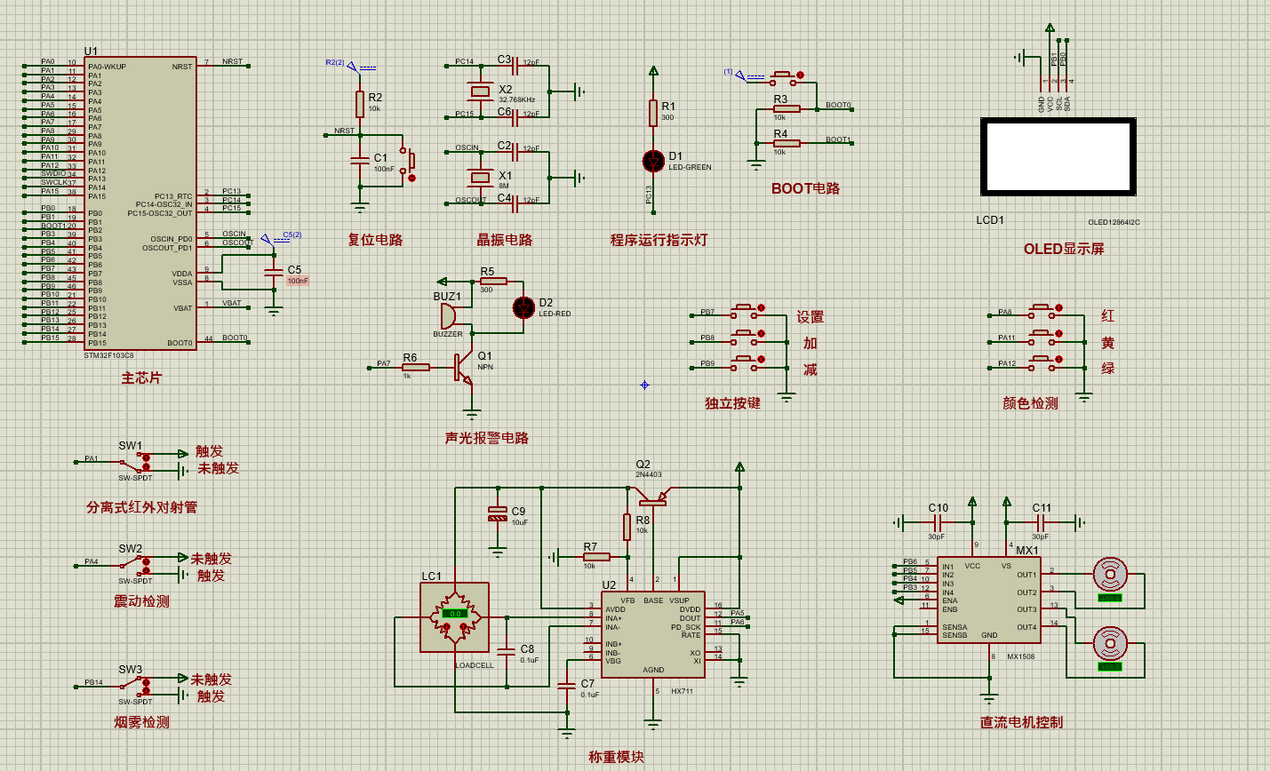
Task: Select capacitor C7 0.1uF
Action: (x=567, y=687)
